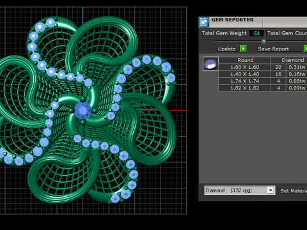This screenshot has width=307, height=230.
Task: Click the Total Gem Count label
Action: tap(287, 33)
